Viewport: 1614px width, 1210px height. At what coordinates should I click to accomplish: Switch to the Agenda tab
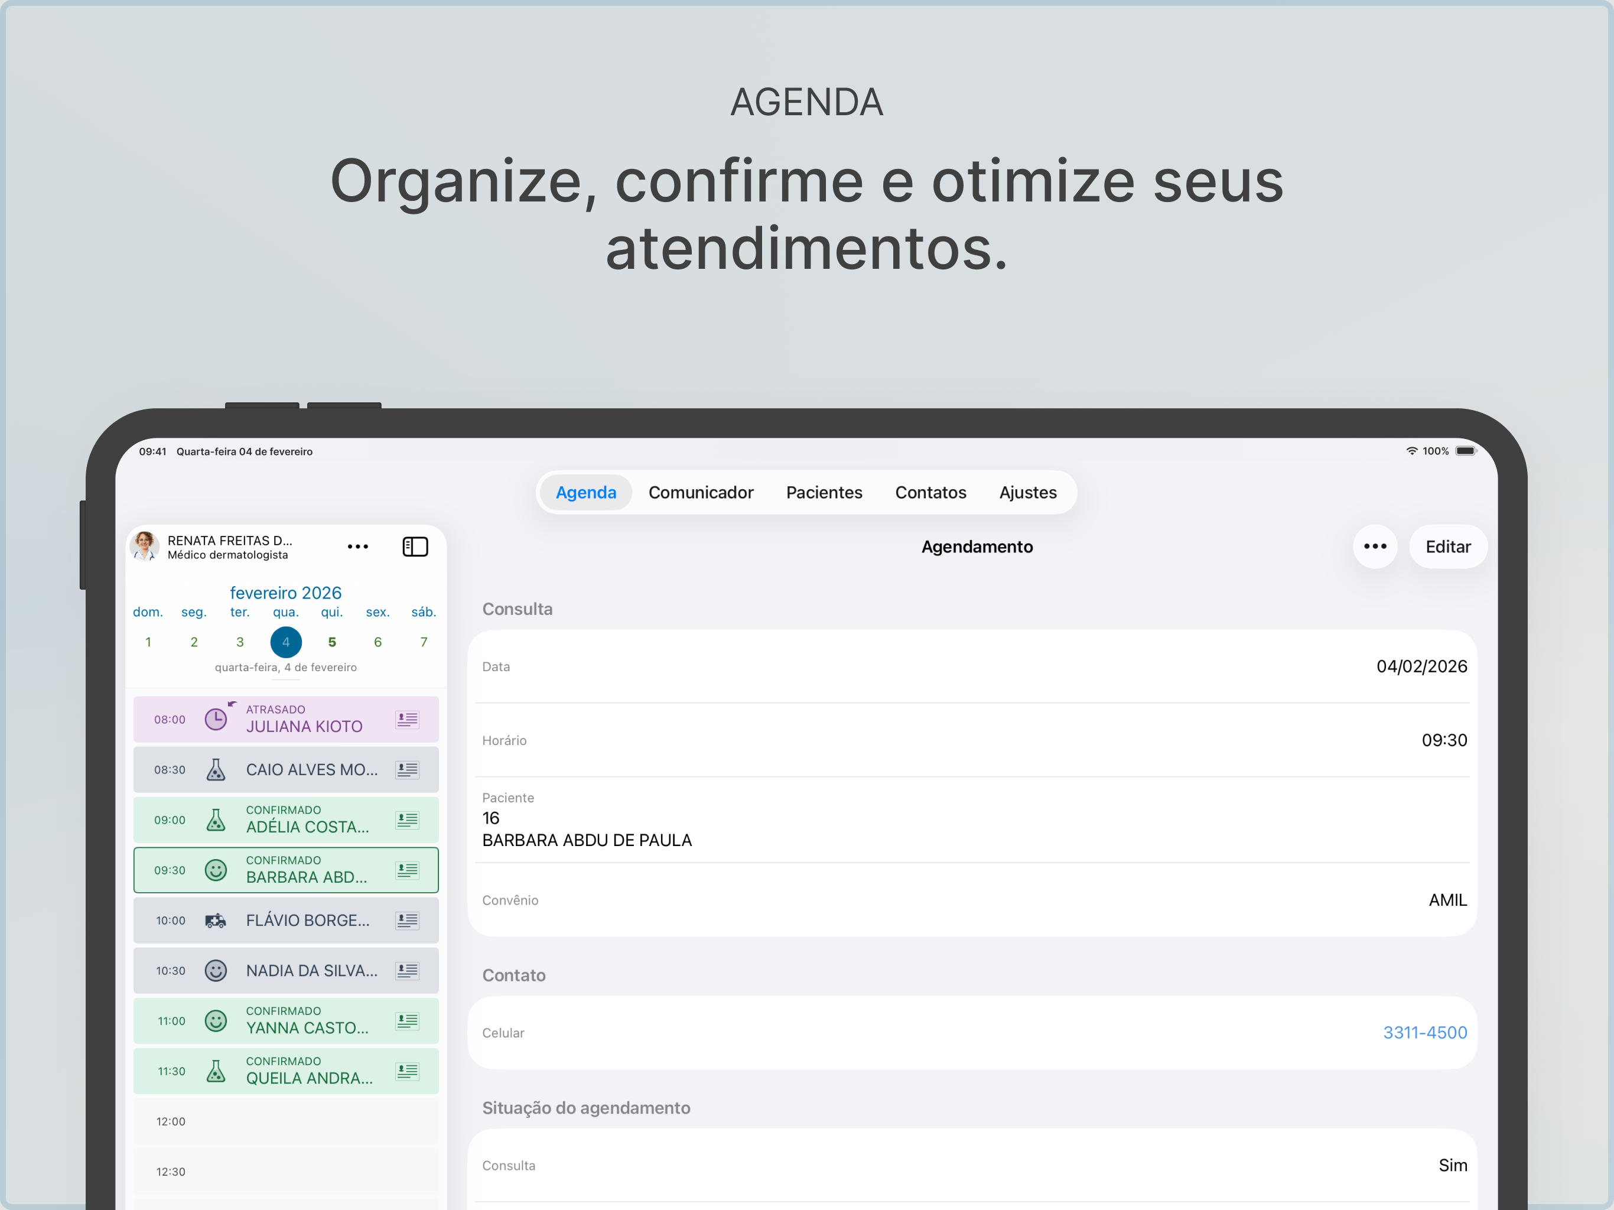[x=586, y=493]
